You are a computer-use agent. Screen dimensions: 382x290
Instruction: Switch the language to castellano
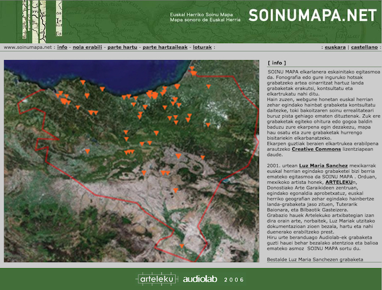(364, 48)
